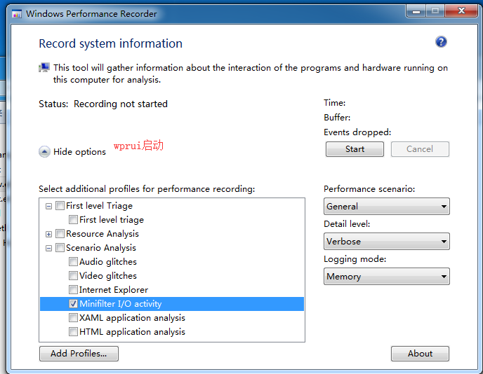Start the performance recording
The image size is (483, 374).
[x=355, y=149]
